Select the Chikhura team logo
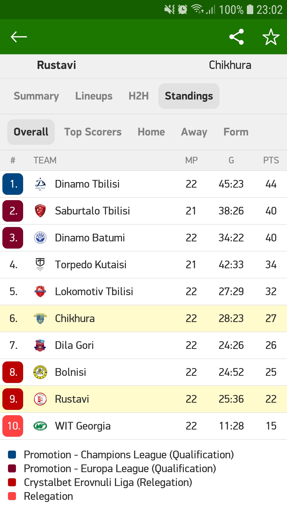Screen dimensions: 287x511 click(x=40, y=318)
